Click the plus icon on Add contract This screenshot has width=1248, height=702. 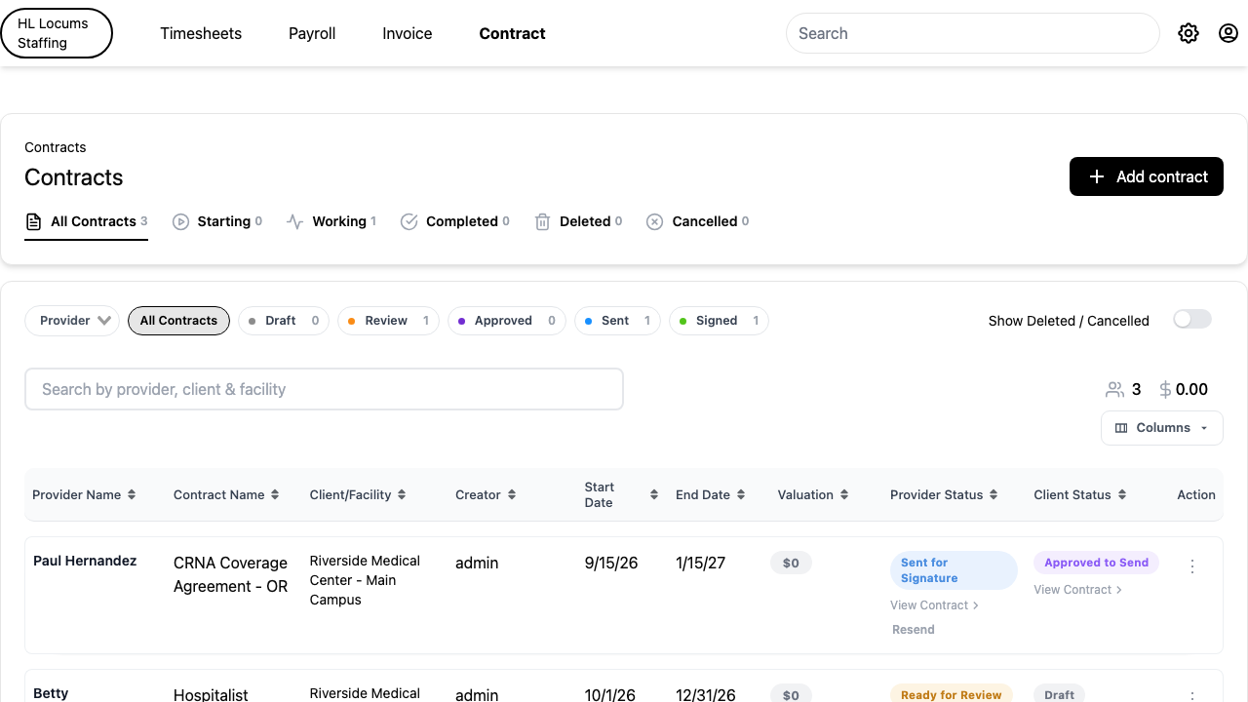(x=1097, y=176)
